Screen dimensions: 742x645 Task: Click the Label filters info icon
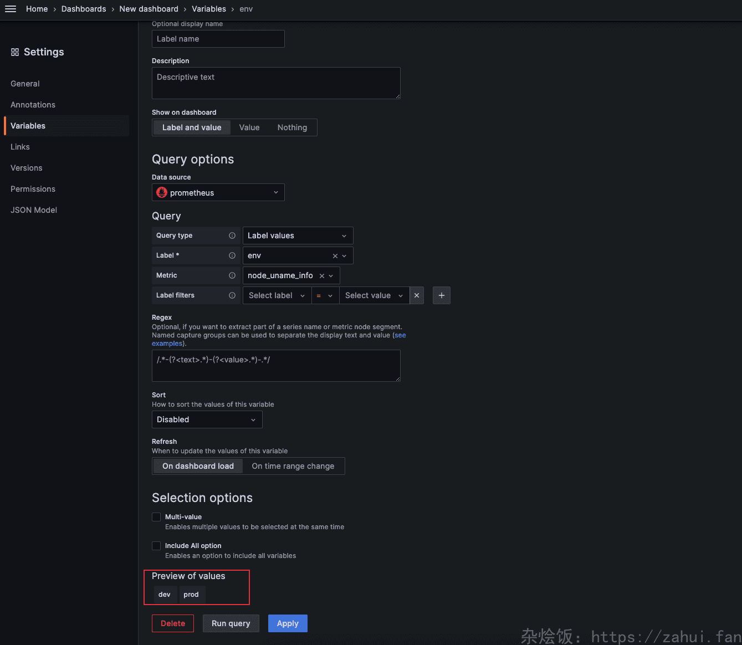pos(232,295)
